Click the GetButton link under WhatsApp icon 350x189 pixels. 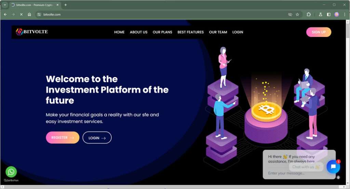[x=11, y=180]
